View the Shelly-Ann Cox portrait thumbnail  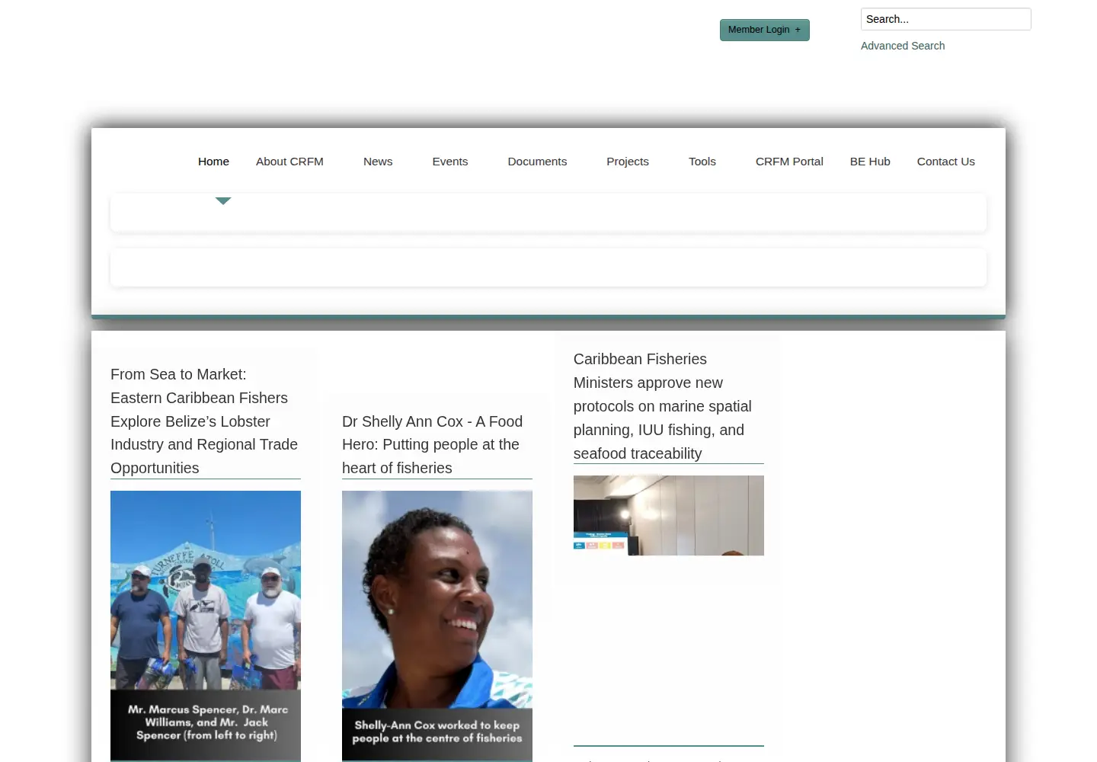437,626
